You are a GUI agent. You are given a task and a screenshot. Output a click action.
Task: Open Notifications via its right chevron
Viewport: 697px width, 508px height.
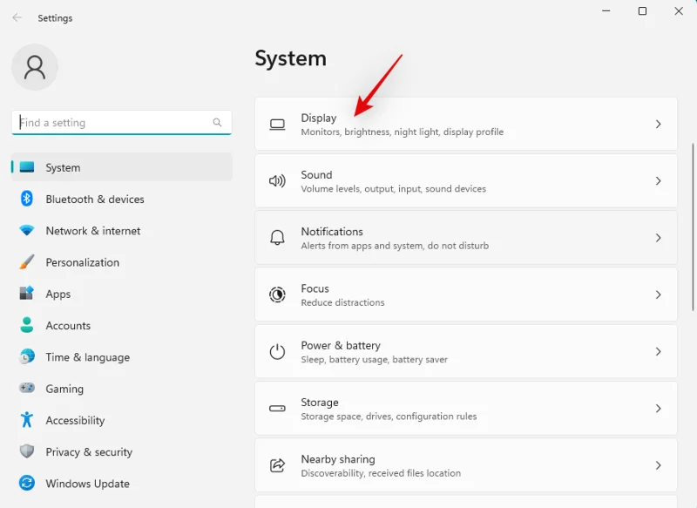[x=658, y=238]
